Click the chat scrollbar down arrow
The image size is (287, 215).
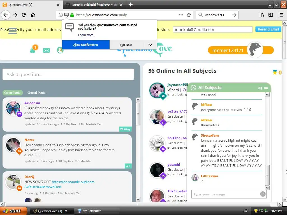point(267,188)
